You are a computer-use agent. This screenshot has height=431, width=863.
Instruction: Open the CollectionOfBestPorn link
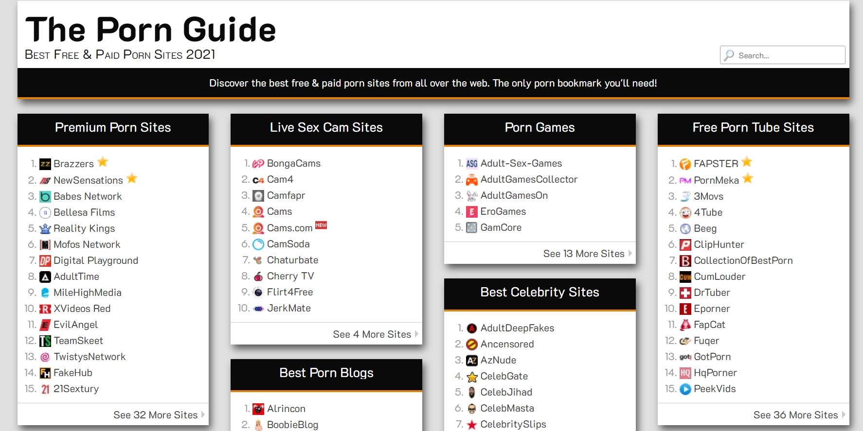[743, 260]
